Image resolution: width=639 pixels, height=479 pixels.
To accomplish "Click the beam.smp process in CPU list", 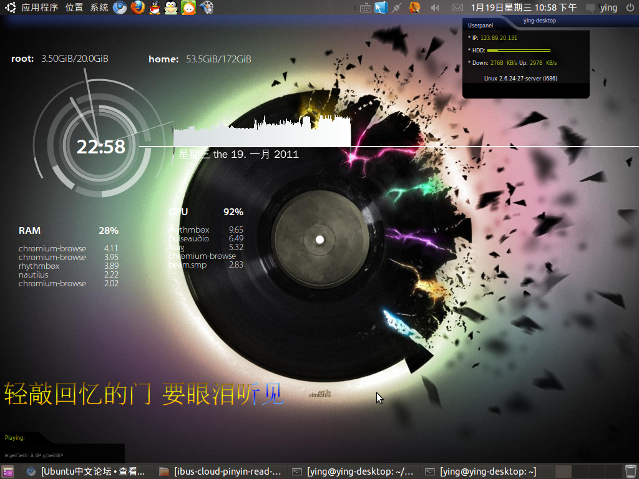I will pos(187,264).
